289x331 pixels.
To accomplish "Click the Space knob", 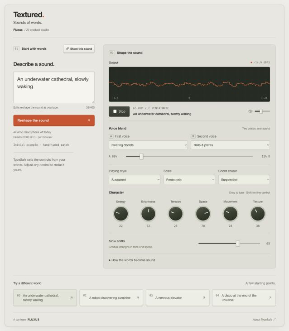I will [203, 214].
